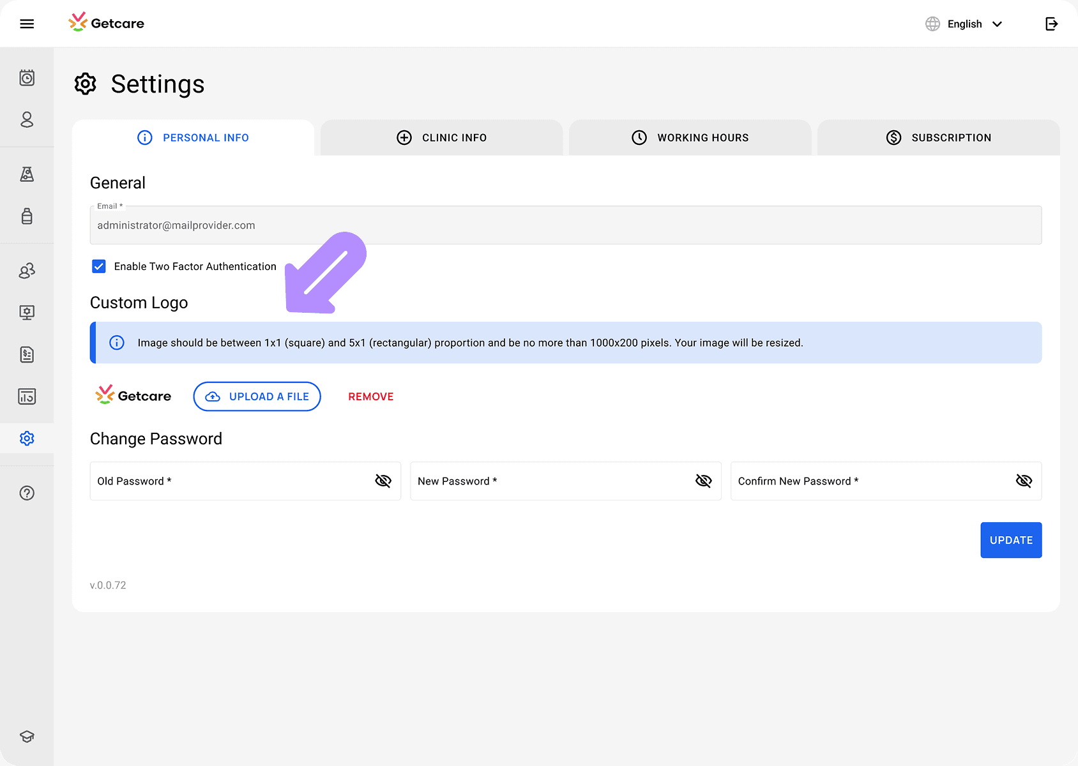Click the Upload a File button
Viewport: 1078px width, 766px height.
[x=257, y=396]
